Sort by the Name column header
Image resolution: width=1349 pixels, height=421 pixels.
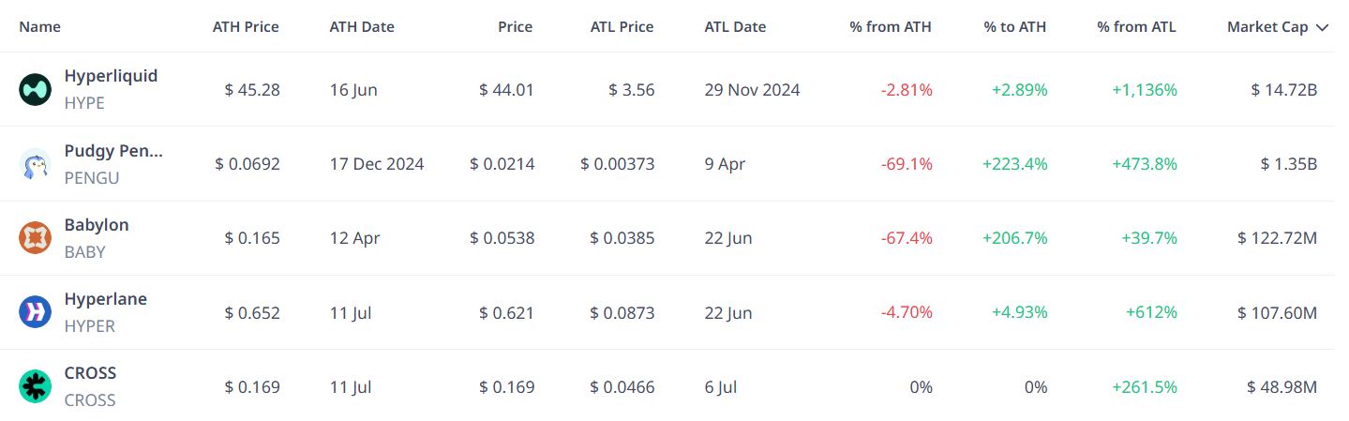39,27
